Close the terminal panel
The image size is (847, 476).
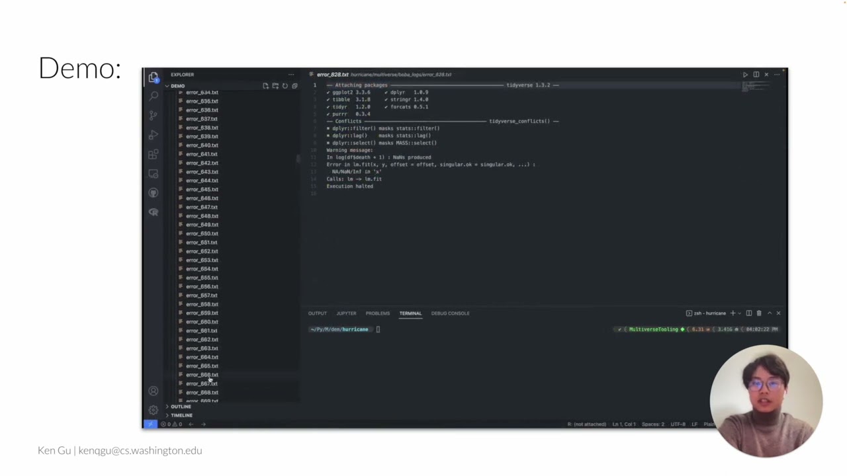point(778,313)
